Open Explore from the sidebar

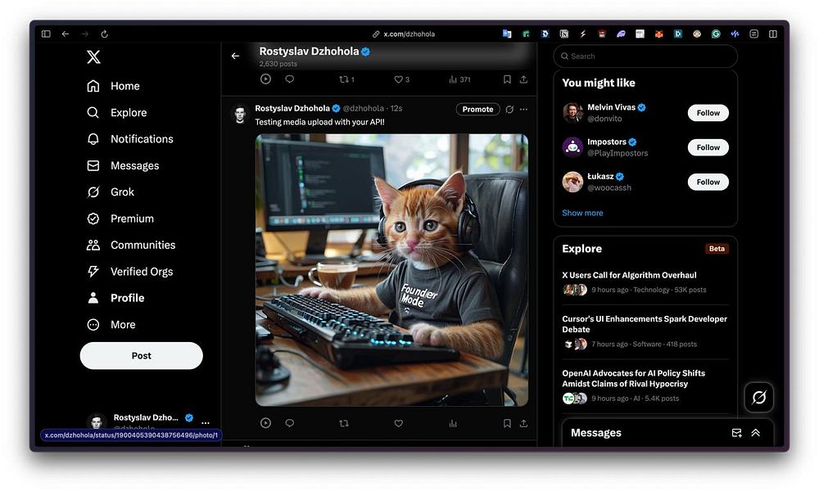click(x=117, y=113)
